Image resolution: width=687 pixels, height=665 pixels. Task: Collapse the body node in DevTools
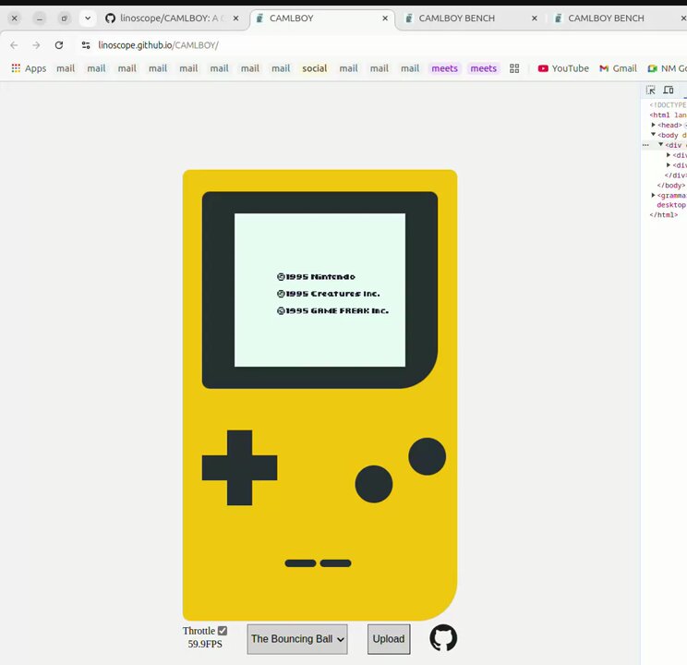(653, 135)
